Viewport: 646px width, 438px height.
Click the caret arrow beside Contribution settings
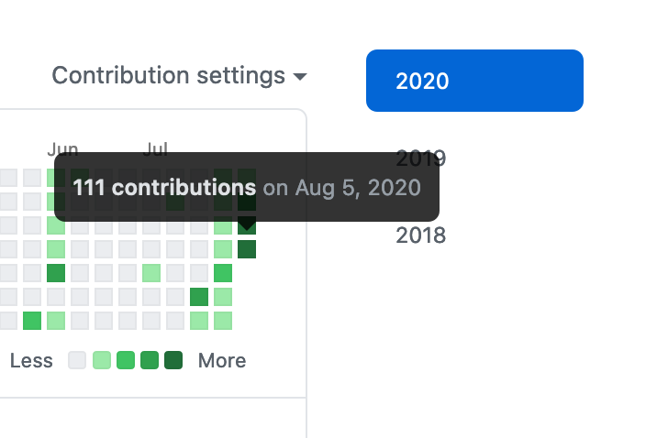coord(300,77)
